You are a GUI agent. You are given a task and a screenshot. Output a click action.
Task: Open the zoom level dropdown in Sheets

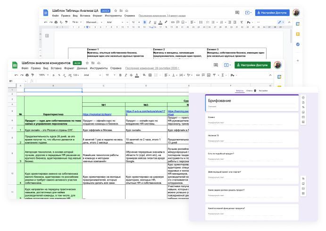coord(44,75)
